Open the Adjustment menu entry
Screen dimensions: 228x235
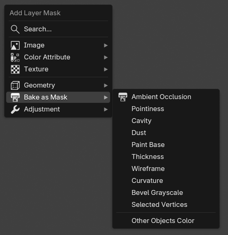pos(58,109)
